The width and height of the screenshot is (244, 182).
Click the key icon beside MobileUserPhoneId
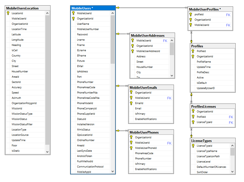pos(131,148)
